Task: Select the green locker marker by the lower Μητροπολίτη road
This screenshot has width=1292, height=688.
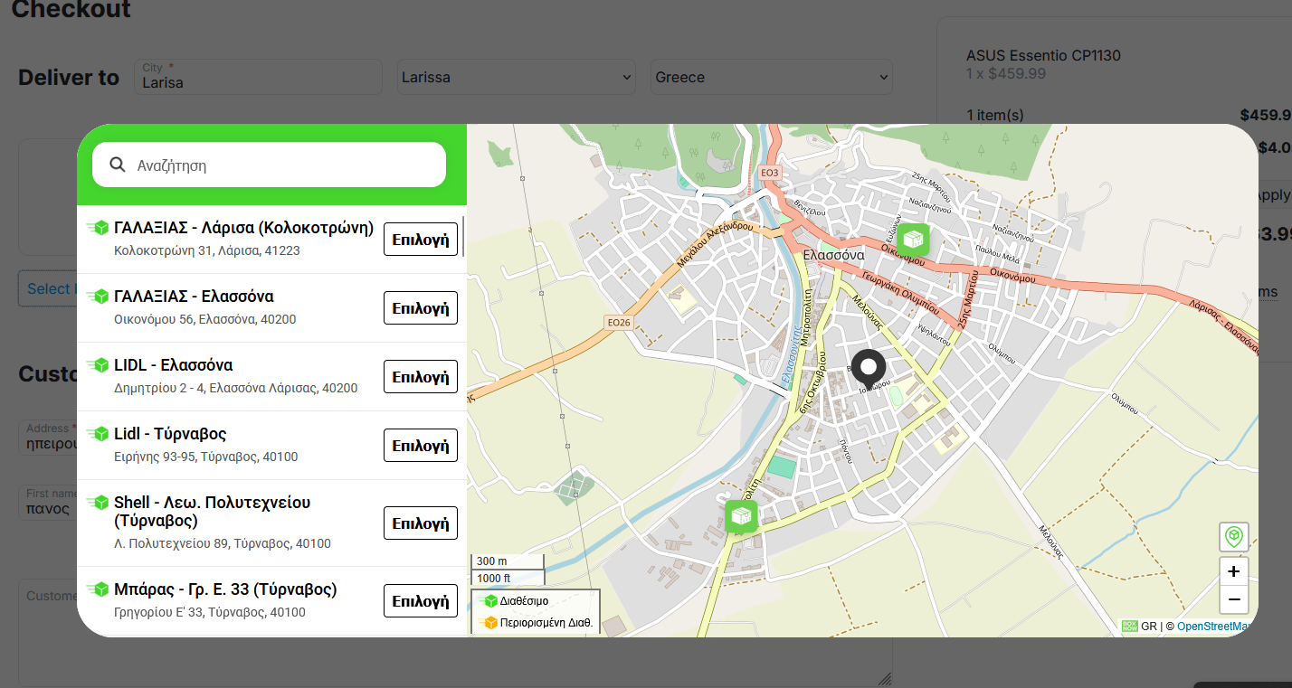Action: pyautogui.click(x=741, y=515)
